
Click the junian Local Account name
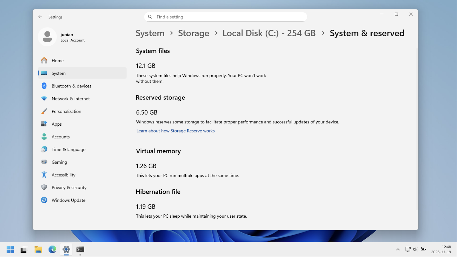(x=73, y=37)
